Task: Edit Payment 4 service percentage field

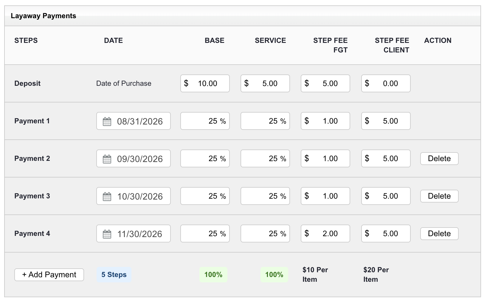Action: tap(265, 233)
